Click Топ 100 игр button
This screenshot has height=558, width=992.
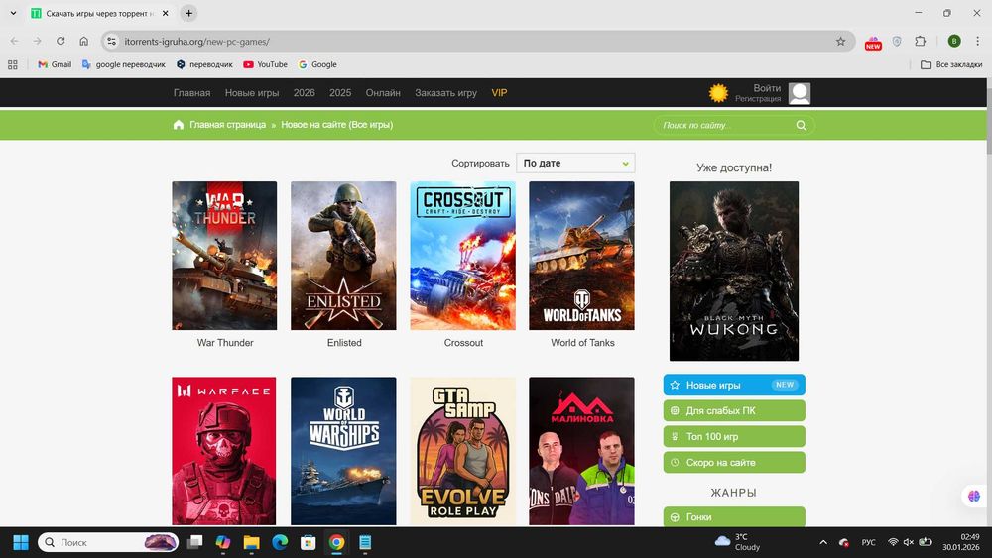coord(734,437)
